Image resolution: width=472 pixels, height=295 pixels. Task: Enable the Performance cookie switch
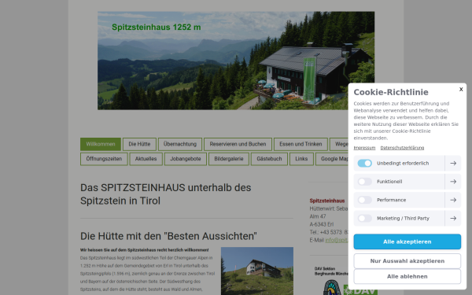click(x=364, y=200)
